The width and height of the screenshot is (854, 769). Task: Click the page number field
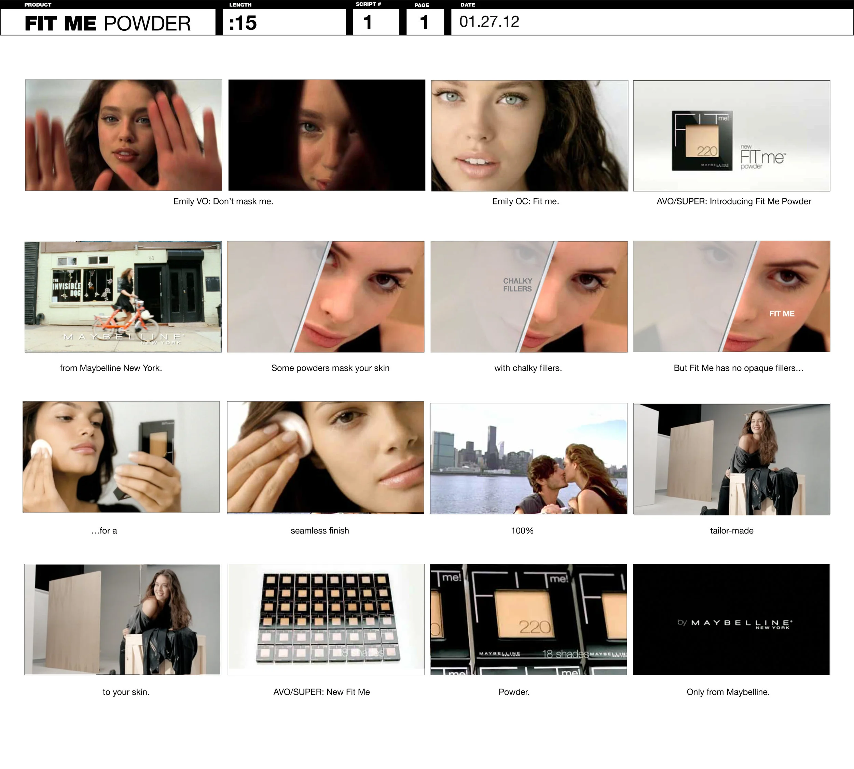coord(425,23)
